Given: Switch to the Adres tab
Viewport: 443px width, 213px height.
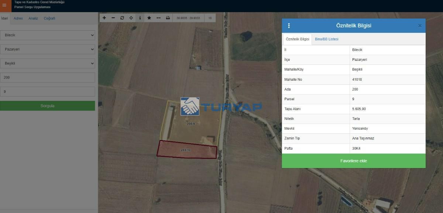Looking at the screenshot, I should click(x=18, y=18).
